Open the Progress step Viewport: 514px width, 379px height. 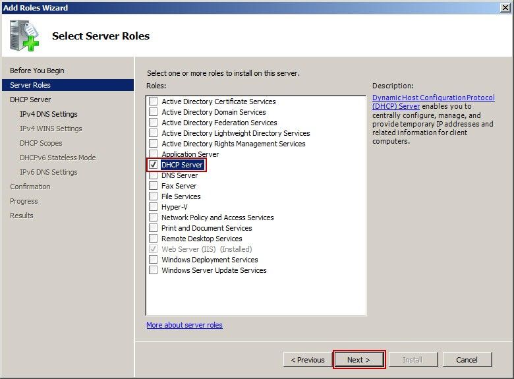point(24,201)
